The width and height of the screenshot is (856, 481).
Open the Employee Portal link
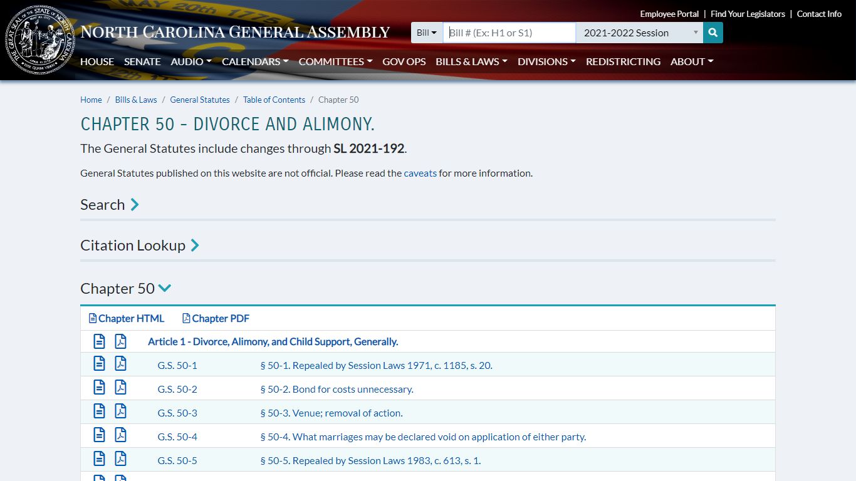(x=669, y=14)
